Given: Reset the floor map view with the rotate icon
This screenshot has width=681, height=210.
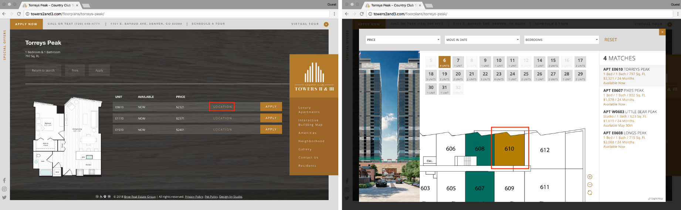Looking at the screenshot, I should pos(590,193).
